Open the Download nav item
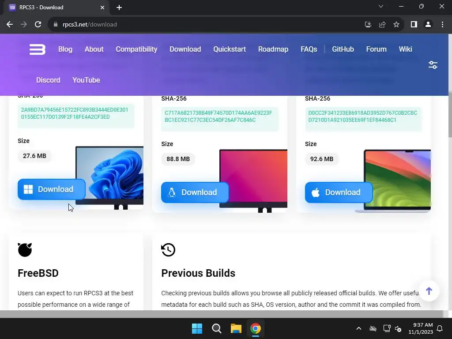The image size is (452, 339). (x=185, y=49)
